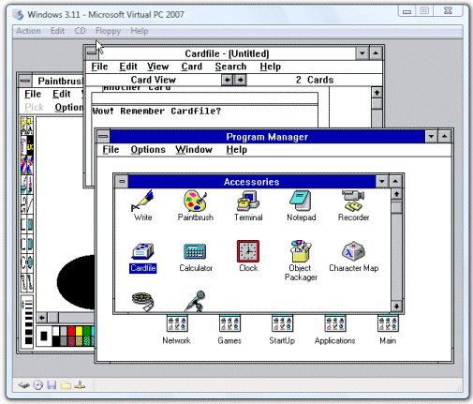
Task: Open the Accessories window control-menu box
Action: (122, 182)
